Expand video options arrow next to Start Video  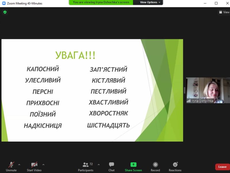43,165
